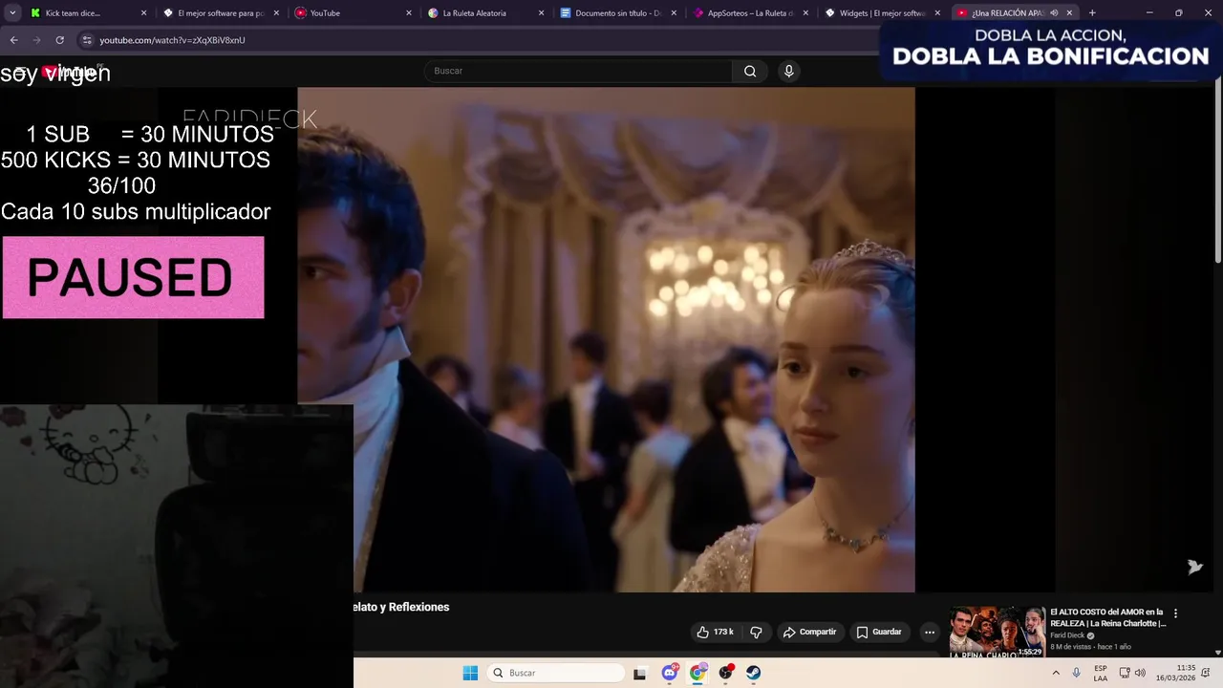Close the La Ruleta Aleatoria tab

(541, 13)
